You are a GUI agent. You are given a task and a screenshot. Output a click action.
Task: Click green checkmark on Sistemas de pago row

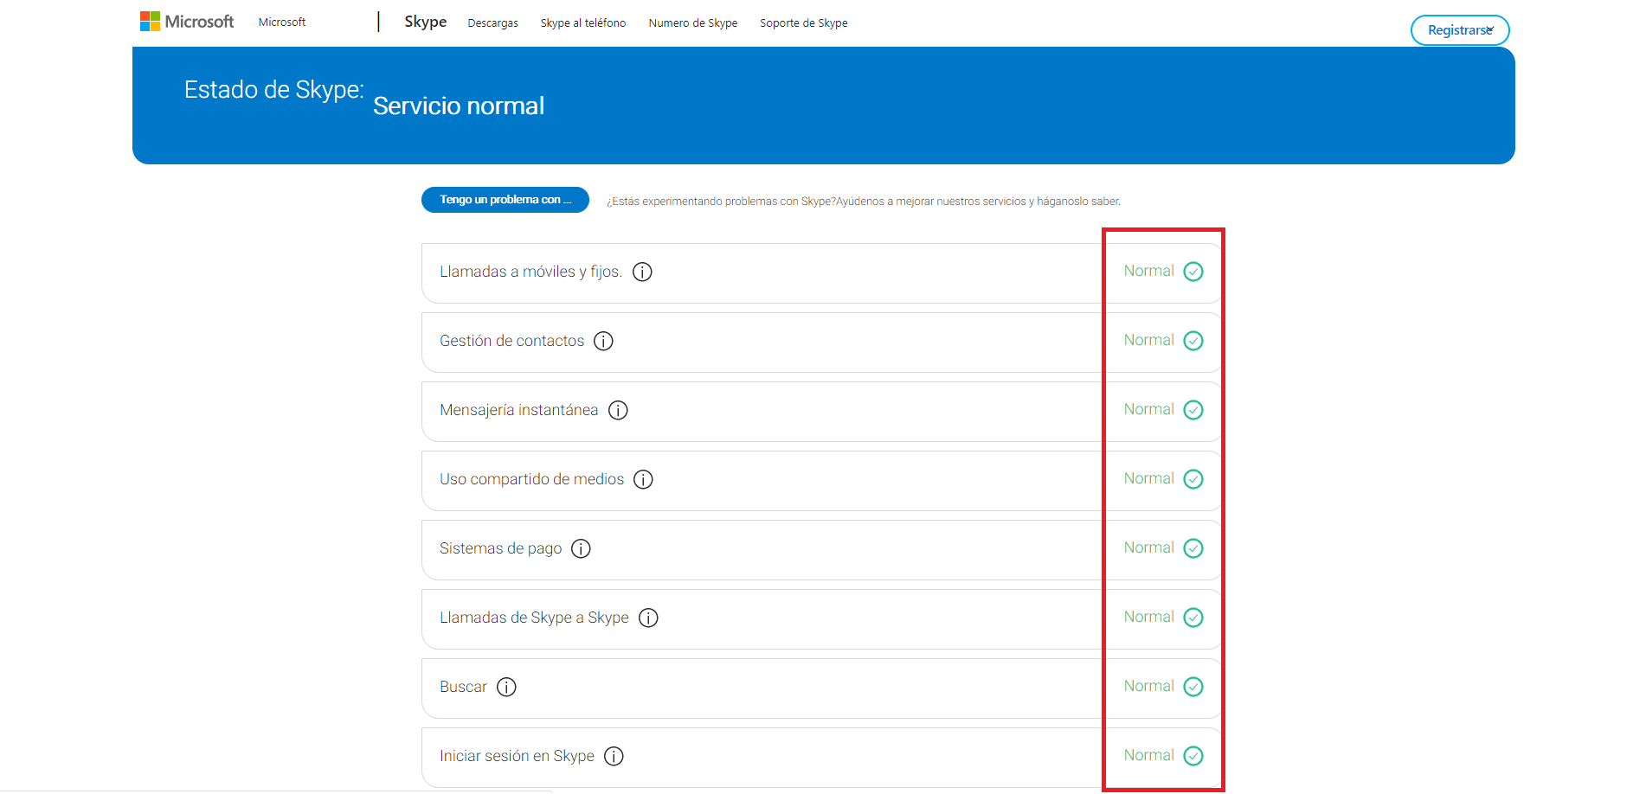(1193, 548)
